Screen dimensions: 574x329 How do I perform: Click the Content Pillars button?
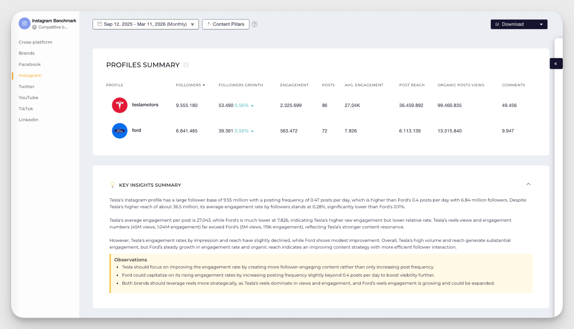tap(226, 24)
